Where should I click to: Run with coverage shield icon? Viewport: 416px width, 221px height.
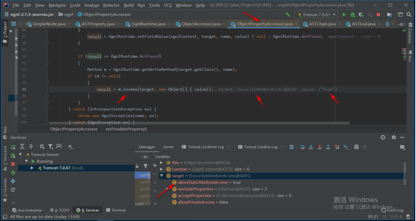[361, 15]
